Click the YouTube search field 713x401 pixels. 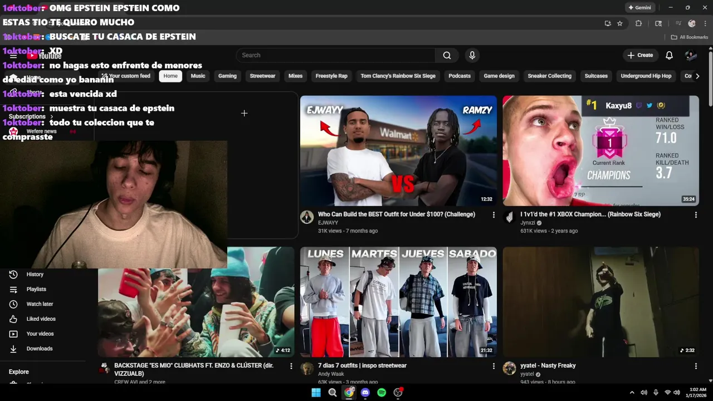[x=336, y=55]
